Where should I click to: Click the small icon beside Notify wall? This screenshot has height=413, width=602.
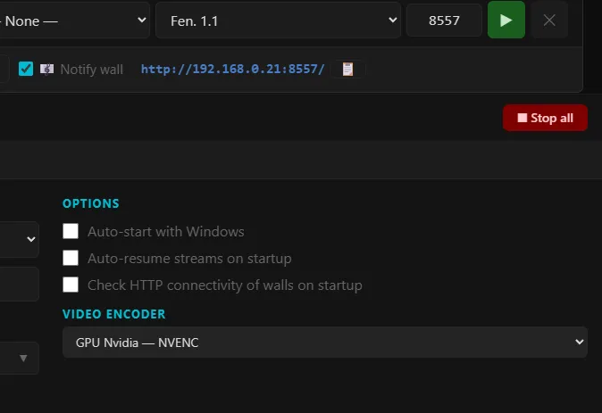pos(46,69)
